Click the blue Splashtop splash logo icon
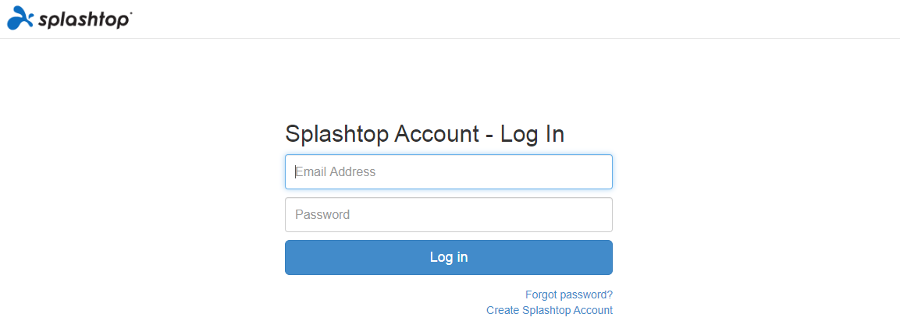The height and width of the screenshot is (328, 900). (20, 17)
